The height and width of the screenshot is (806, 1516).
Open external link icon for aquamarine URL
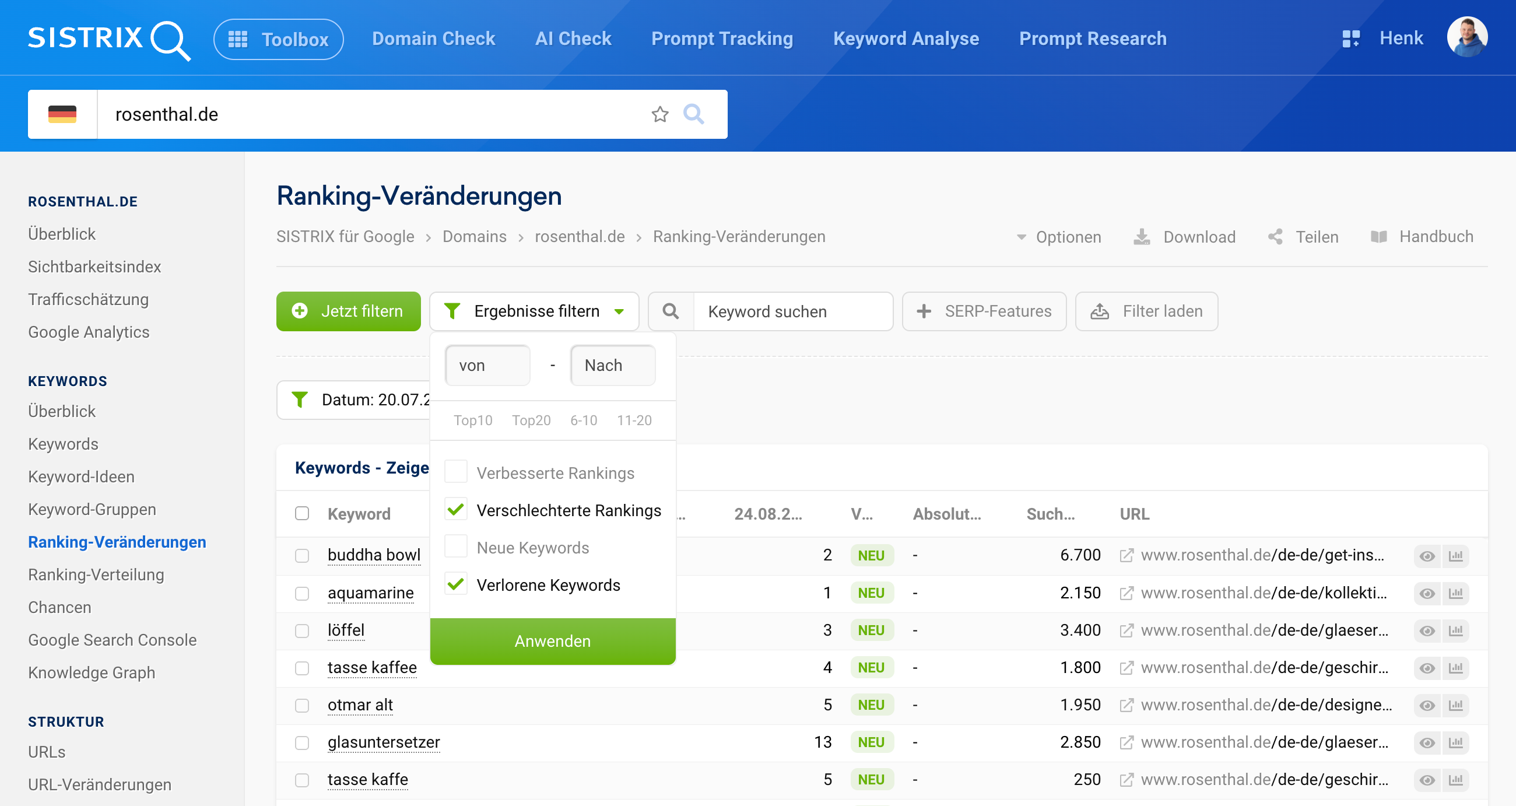click(x=1126, y=593)
